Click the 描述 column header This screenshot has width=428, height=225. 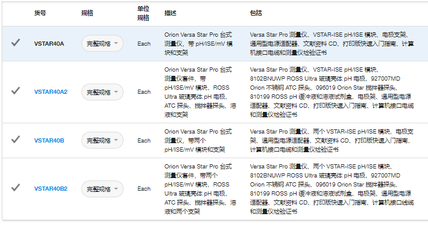[x=171, y=13]
